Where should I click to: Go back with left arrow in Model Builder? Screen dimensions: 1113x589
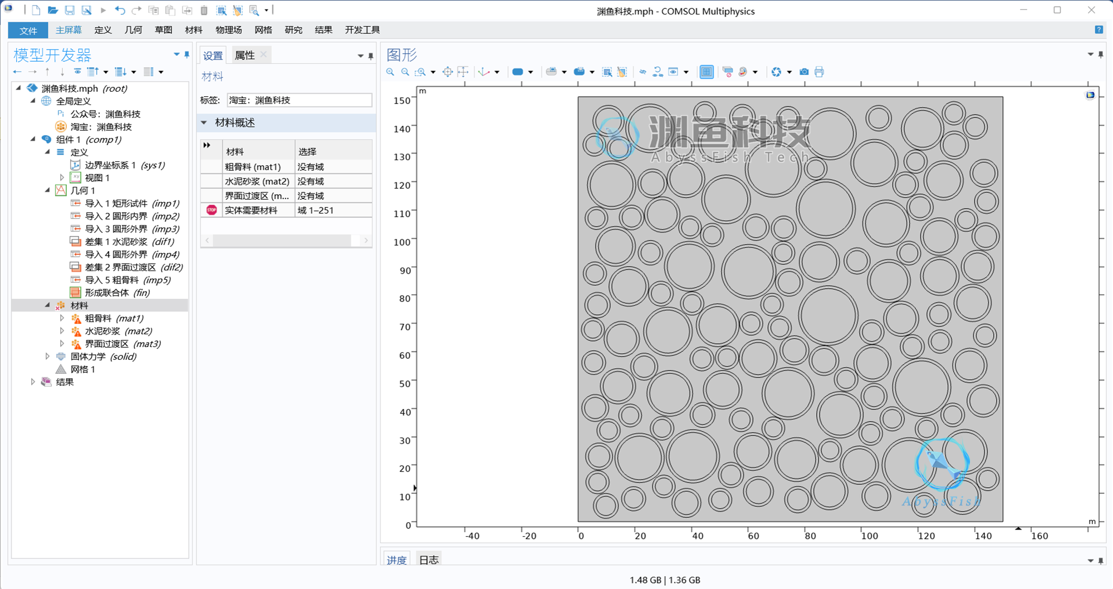pyautogui.click(x=17, y=72)
